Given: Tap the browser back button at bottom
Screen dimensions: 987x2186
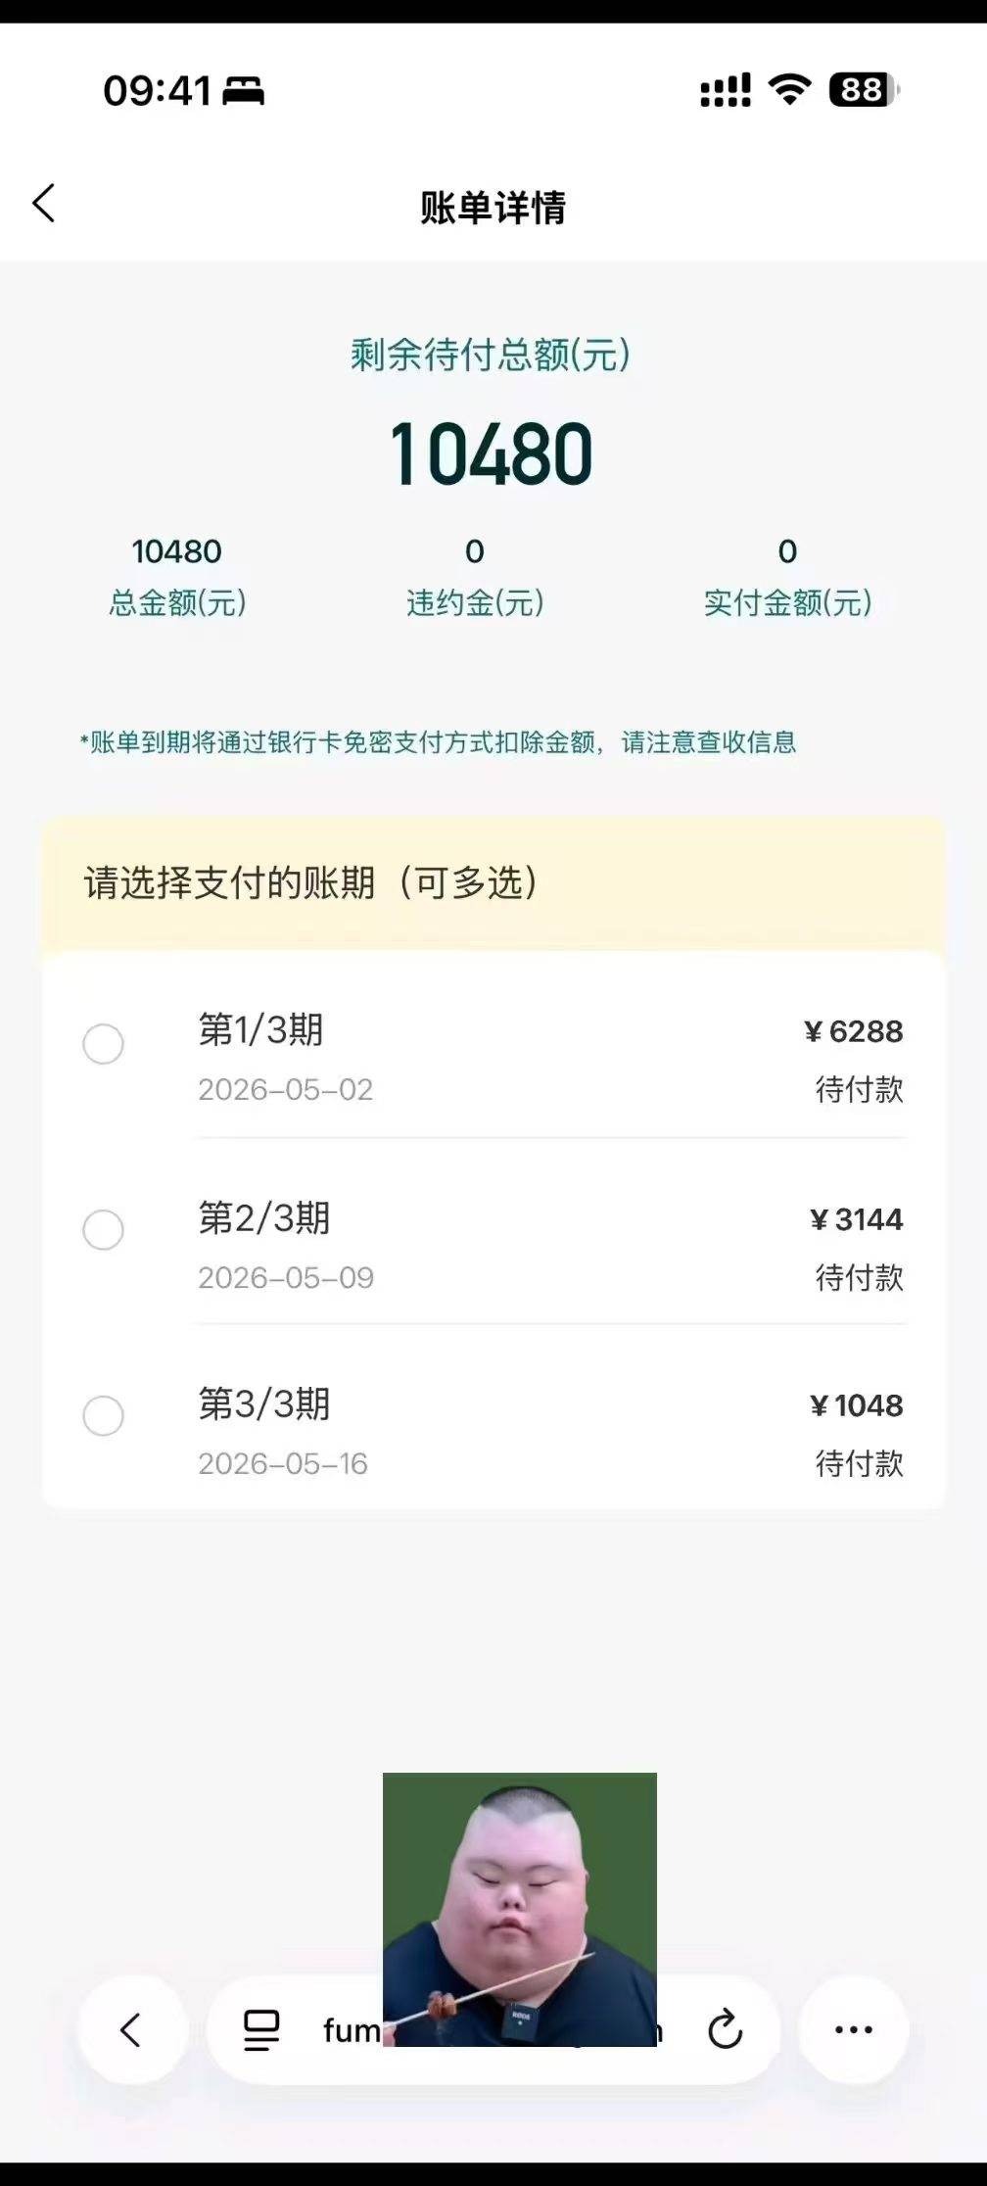Looking at the screenshot, I should 132,2029.
